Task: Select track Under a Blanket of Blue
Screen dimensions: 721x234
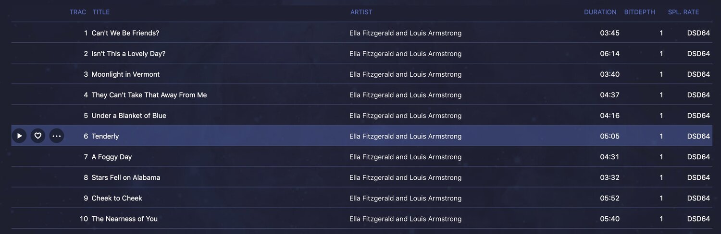Action: click(129, 116)
